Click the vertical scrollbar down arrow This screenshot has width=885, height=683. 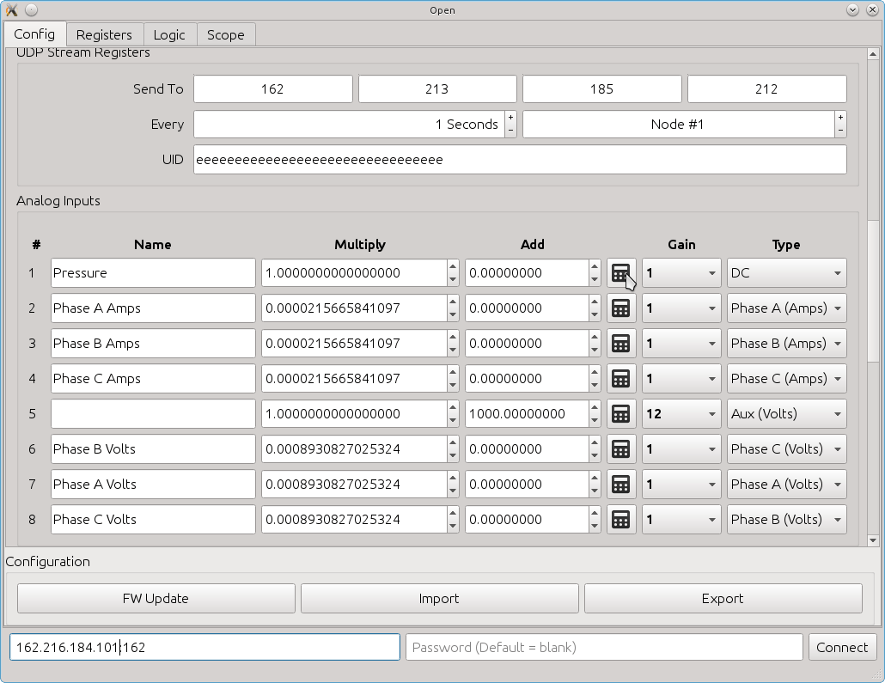point(873,540)
